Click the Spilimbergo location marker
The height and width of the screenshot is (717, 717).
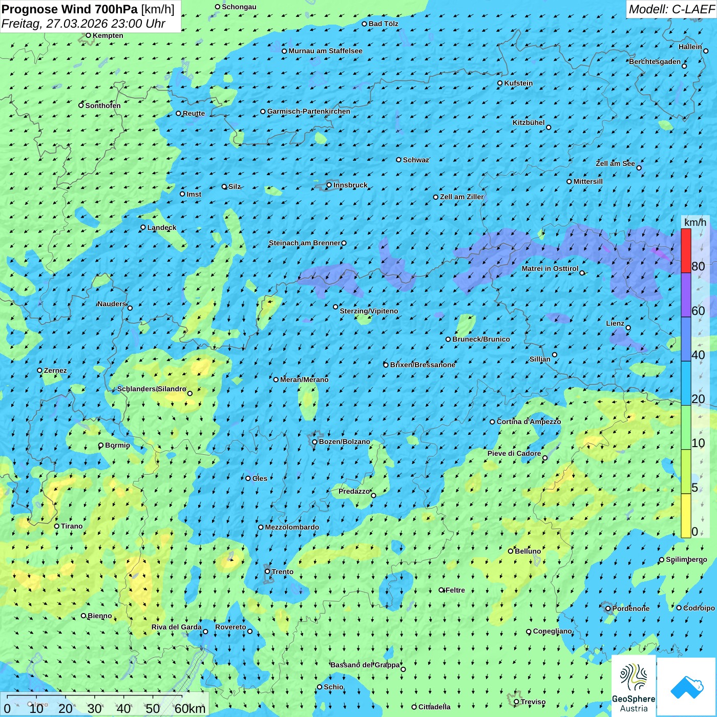[662, 560]
